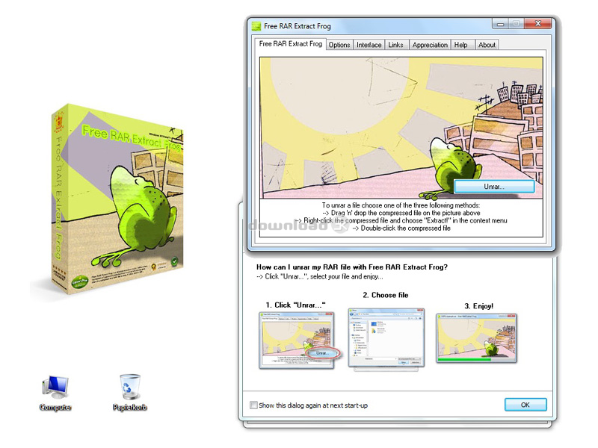Click the step 3 Enjoy! thumbnail
This screenshot has width=598, height=448.
point(476,338)
